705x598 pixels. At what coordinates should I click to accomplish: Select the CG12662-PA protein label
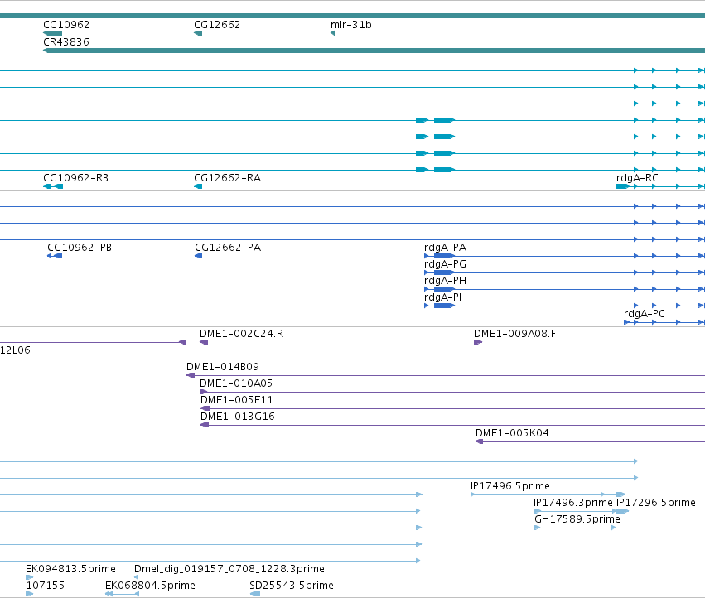click(228, 248)
